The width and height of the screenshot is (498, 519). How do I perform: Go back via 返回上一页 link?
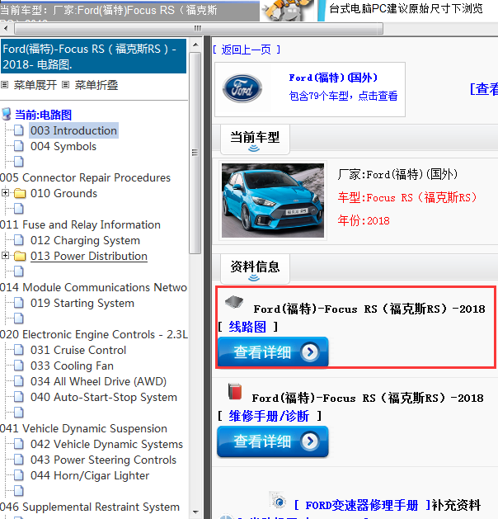click(247, 50)
